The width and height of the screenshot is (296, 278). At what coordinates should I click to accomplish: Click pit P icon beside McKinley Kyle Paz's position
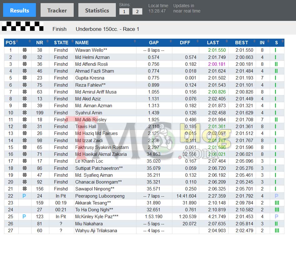24,216
